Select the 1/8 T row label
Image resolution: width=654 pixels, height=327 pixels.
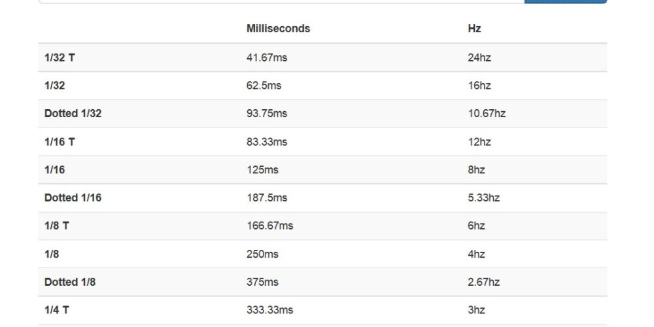pos(57,226)
